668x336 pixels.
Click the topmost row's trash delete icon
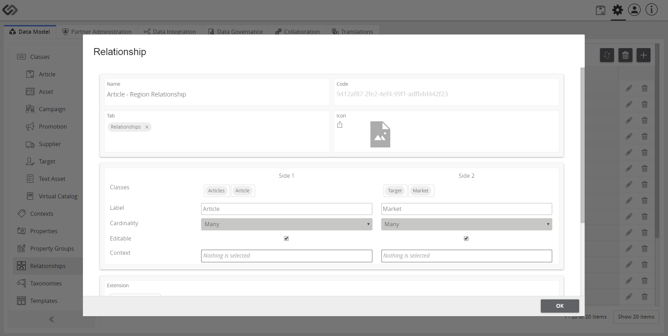pos(645,89)
